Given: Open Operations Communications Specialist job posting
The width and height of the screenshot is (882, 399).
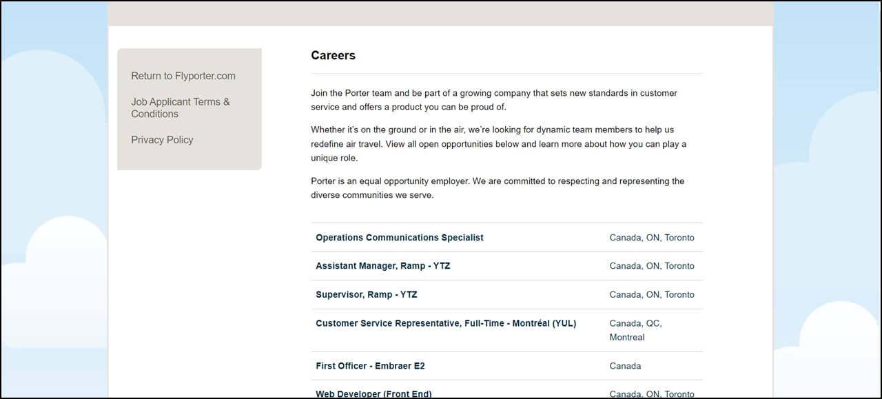Looking at the screenshot, I should (x=400, y=238).
